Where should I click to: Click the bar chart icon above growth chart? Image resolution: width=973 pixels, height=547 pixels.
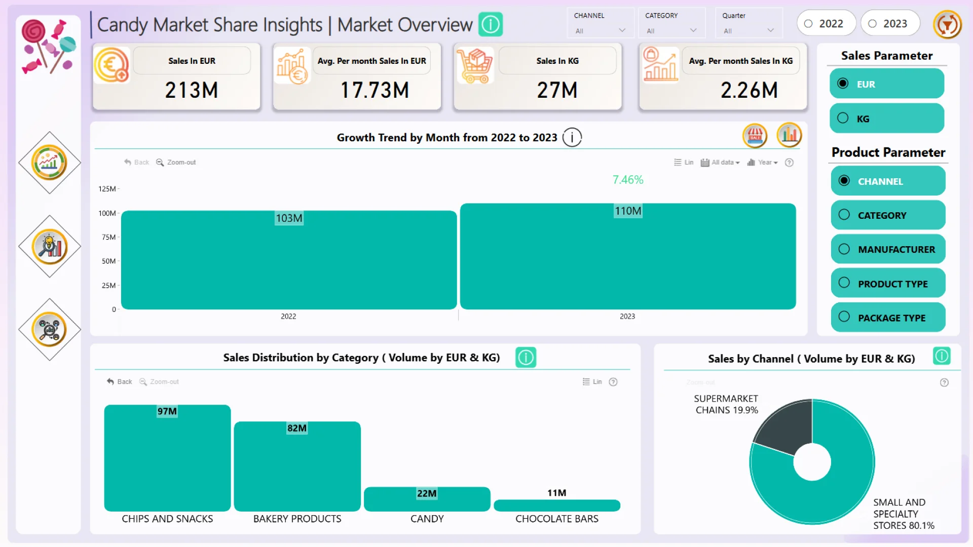coord(789,135)
